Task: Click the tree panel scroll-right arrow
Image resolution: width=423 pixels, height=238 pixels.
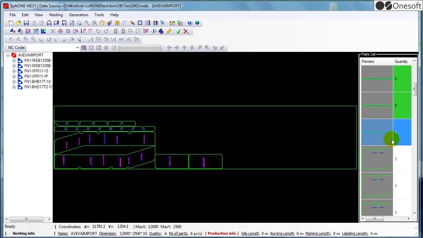Action: click(x=49, y=219)
